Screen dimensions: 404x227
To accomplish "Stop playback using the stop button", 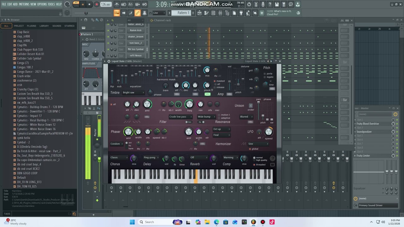I will (90, 4).
